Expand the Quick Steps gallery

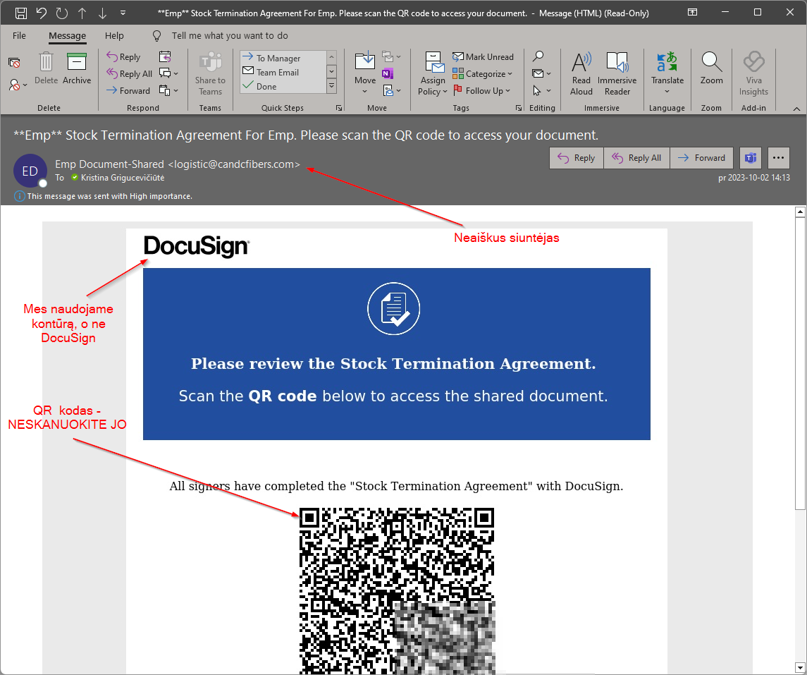331,86
